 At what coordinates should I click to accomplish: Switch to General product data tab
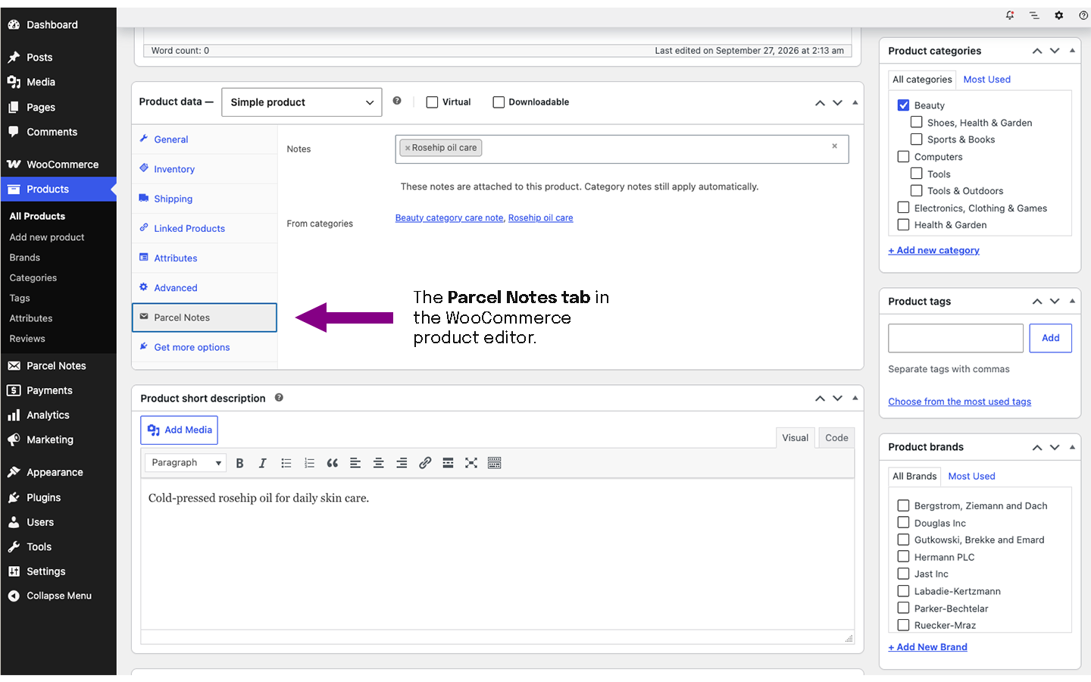(x=205, y=139)
